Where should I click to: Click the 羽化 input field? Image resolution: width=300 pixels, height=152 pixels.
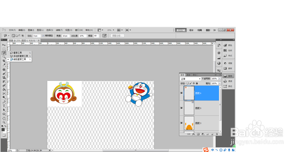37,36
